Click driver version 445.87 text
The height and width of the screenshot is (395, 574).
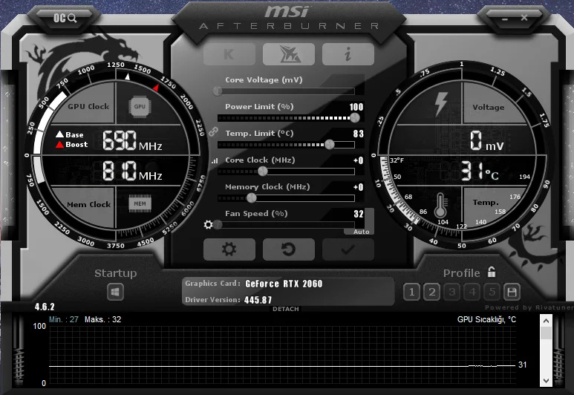[258, 300]
